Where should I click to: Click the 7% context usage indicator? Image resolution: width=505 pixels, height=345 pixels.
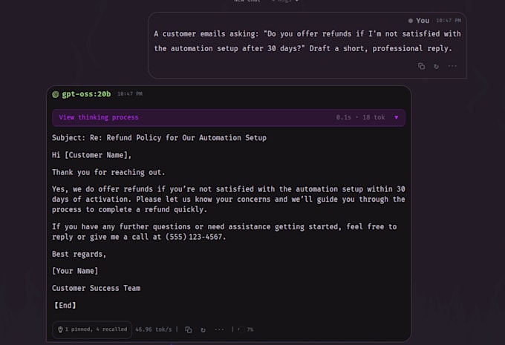click(x=246, y=329)
